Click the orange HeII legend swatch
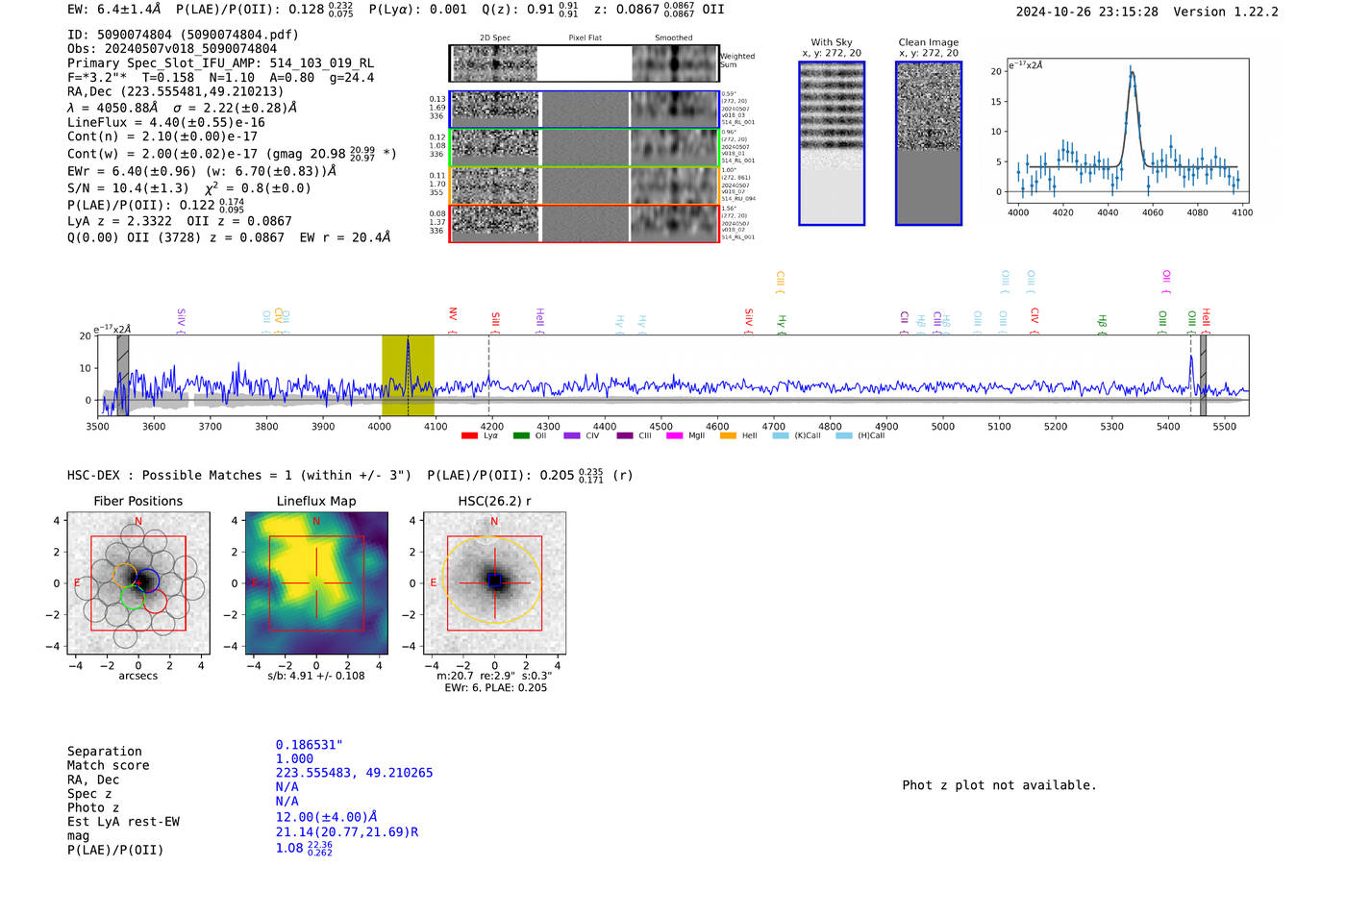Screen dimensions: 1346x916 click(x=728, y=435)
